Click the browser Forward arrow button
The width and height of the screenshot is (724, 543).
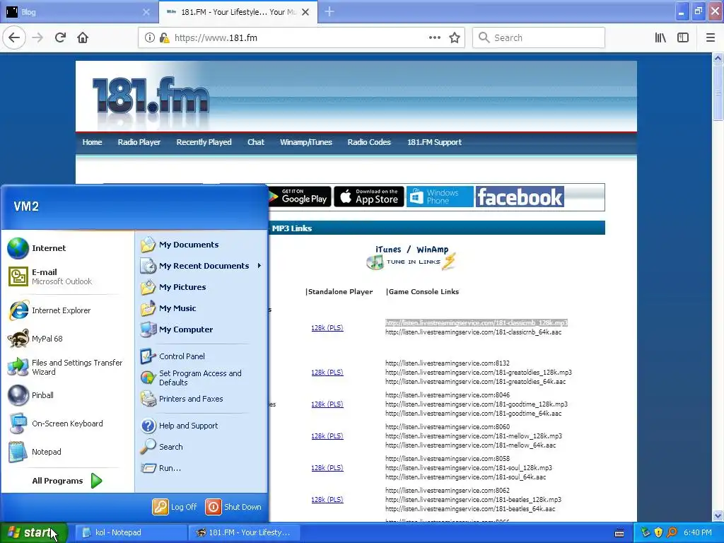click(37, 37)
